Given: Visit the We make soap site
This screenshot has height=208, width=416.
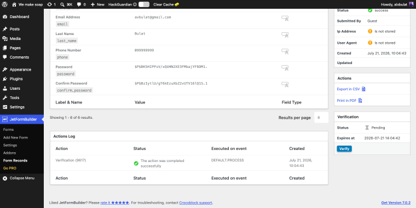Looking at the screenshot, I should tap(27, 4).
